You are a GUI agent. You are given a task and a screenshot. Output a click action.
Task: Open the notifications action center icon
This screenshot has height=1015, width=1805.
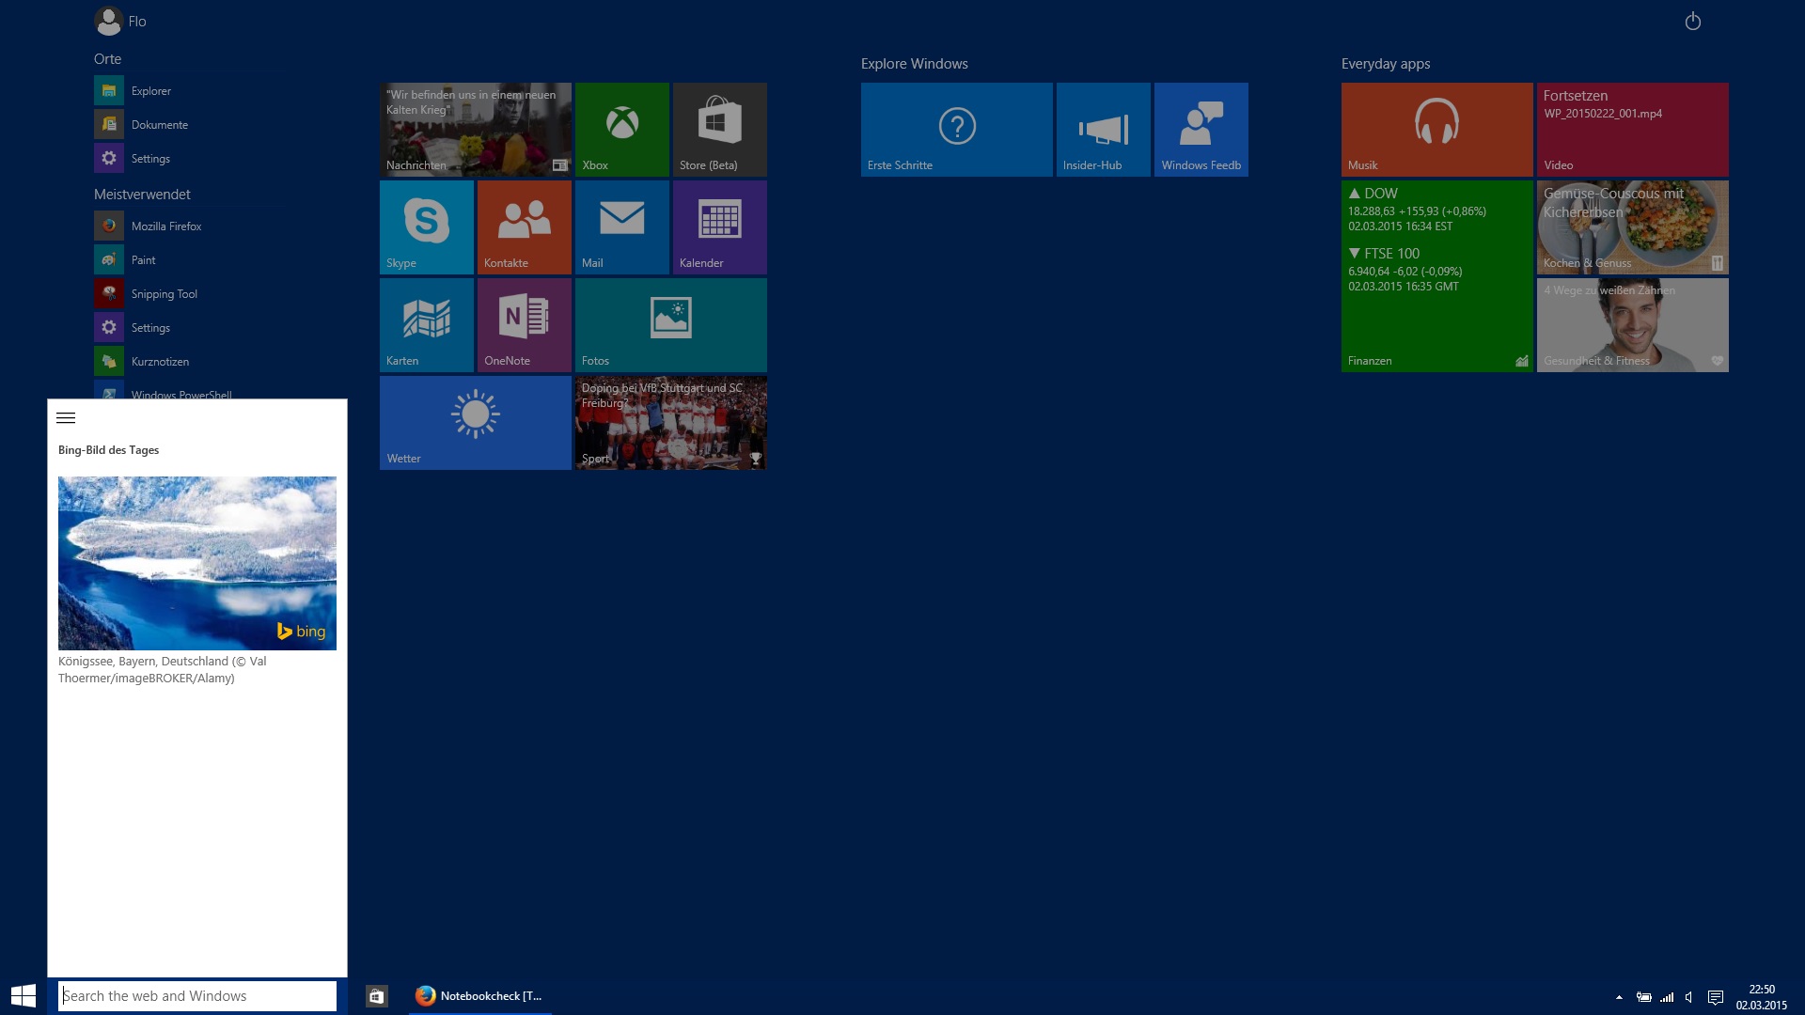coord(1716,997)
